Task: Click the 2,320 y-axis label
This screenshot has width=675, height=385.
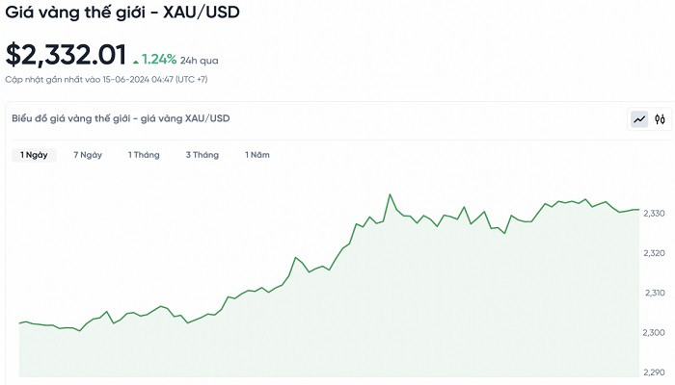Action: [x=654, y=253]
